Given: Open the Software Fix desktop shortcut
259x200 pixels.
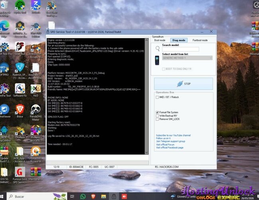Looking at the screenshot, I should pos(20,90).
